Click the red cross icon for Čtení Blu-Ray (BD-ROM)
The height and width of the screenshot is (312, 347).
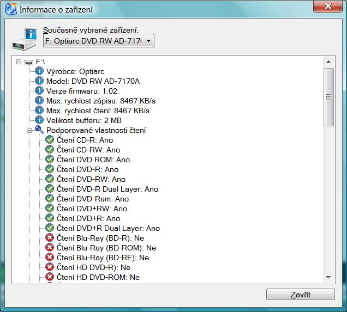click(50, 248)
